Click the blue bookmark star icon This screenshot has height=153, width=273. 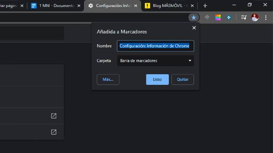click(194, 17)
